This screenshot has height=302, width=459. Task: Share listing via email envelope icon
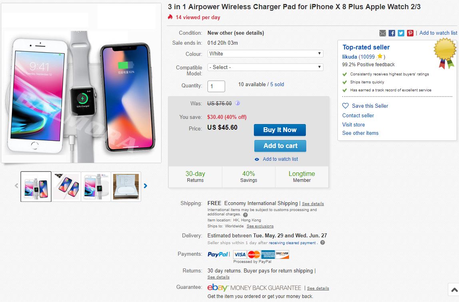383,33
